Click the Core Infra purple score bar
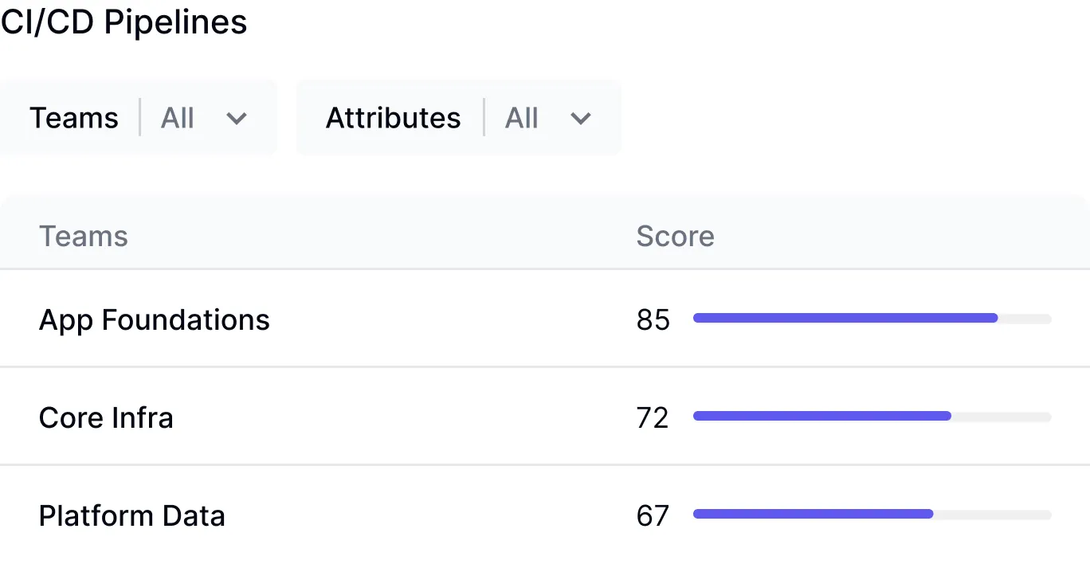 pos(822,416)
